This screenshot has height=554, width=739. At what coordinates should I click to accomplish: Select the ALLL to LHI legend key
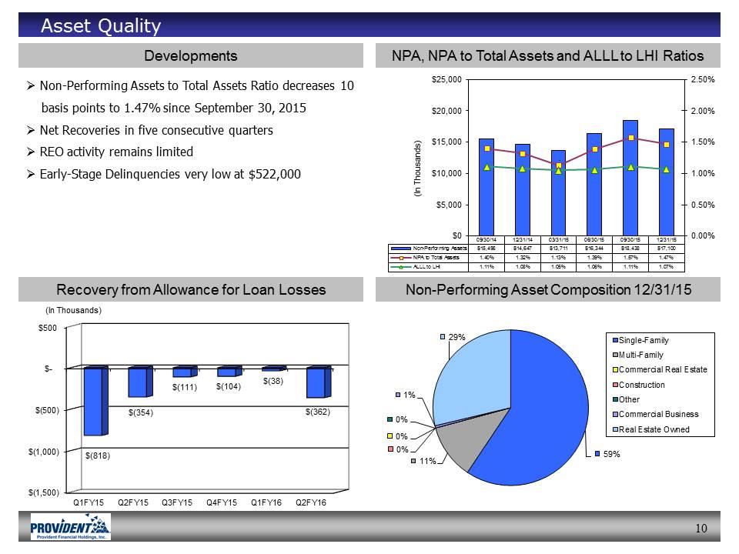pos(401,267)
